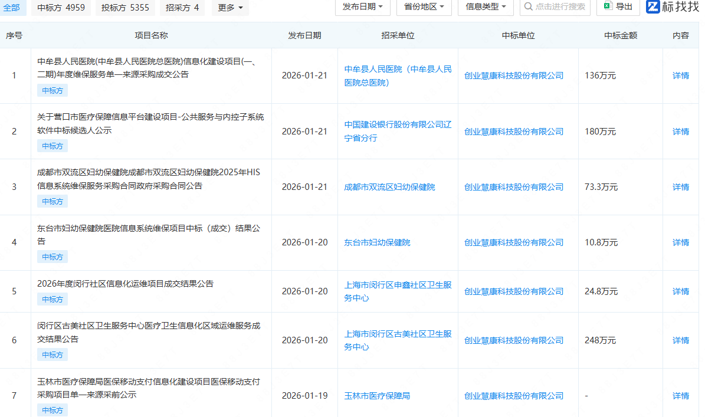Image resolution: width=705 pixels, height=417 pixels.
Task: Open the 发布日期 filter dropdown
Action: [x=362, y=6]
